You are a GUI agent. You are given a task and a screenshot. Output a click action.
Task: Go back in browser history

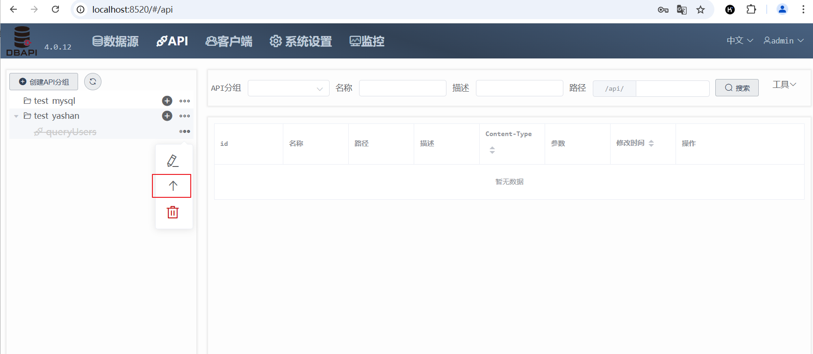pos(14,9)
